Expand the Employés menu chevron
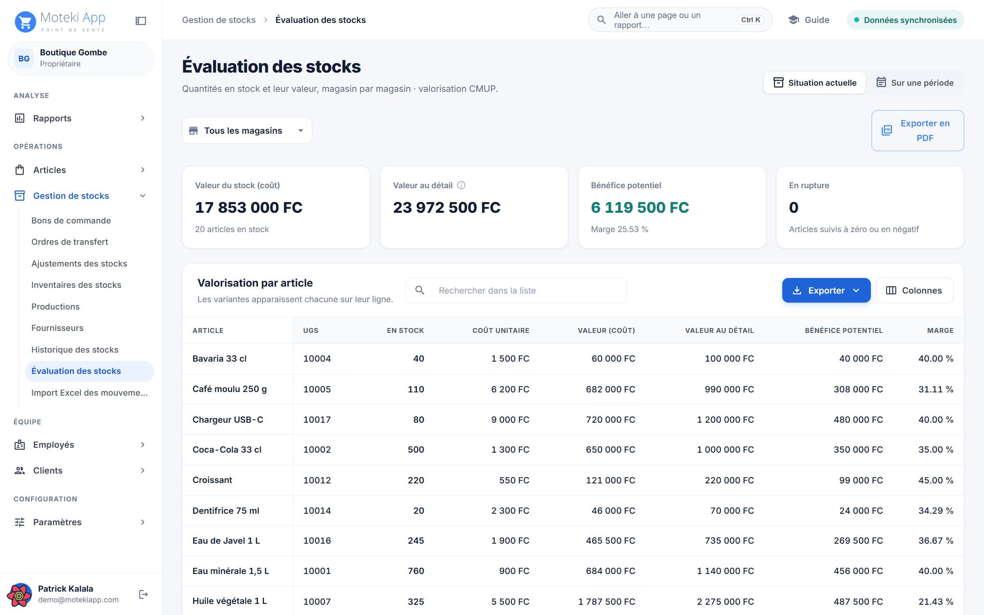Screen dimensions: 984x615 point(143,445)
